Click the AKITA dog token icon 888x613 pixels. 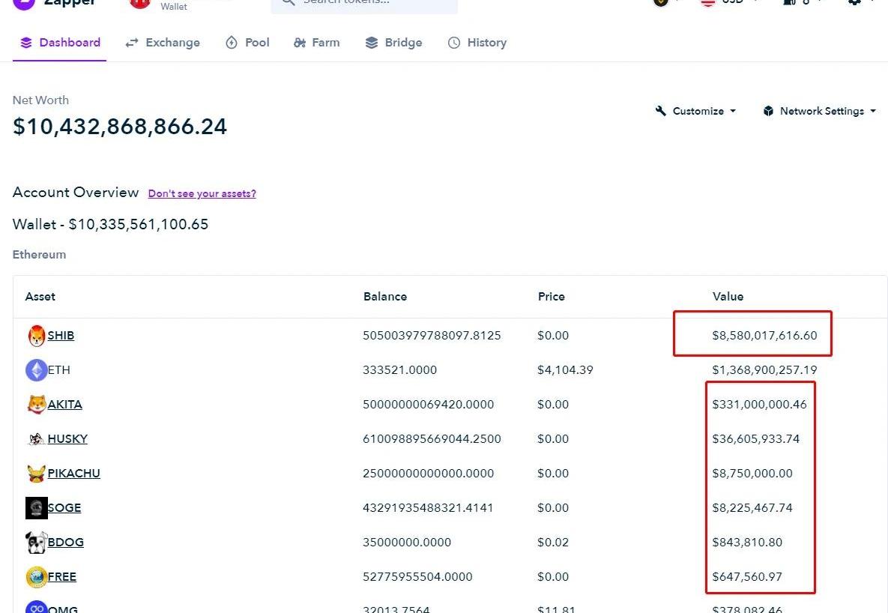click(x=36, y=405)
